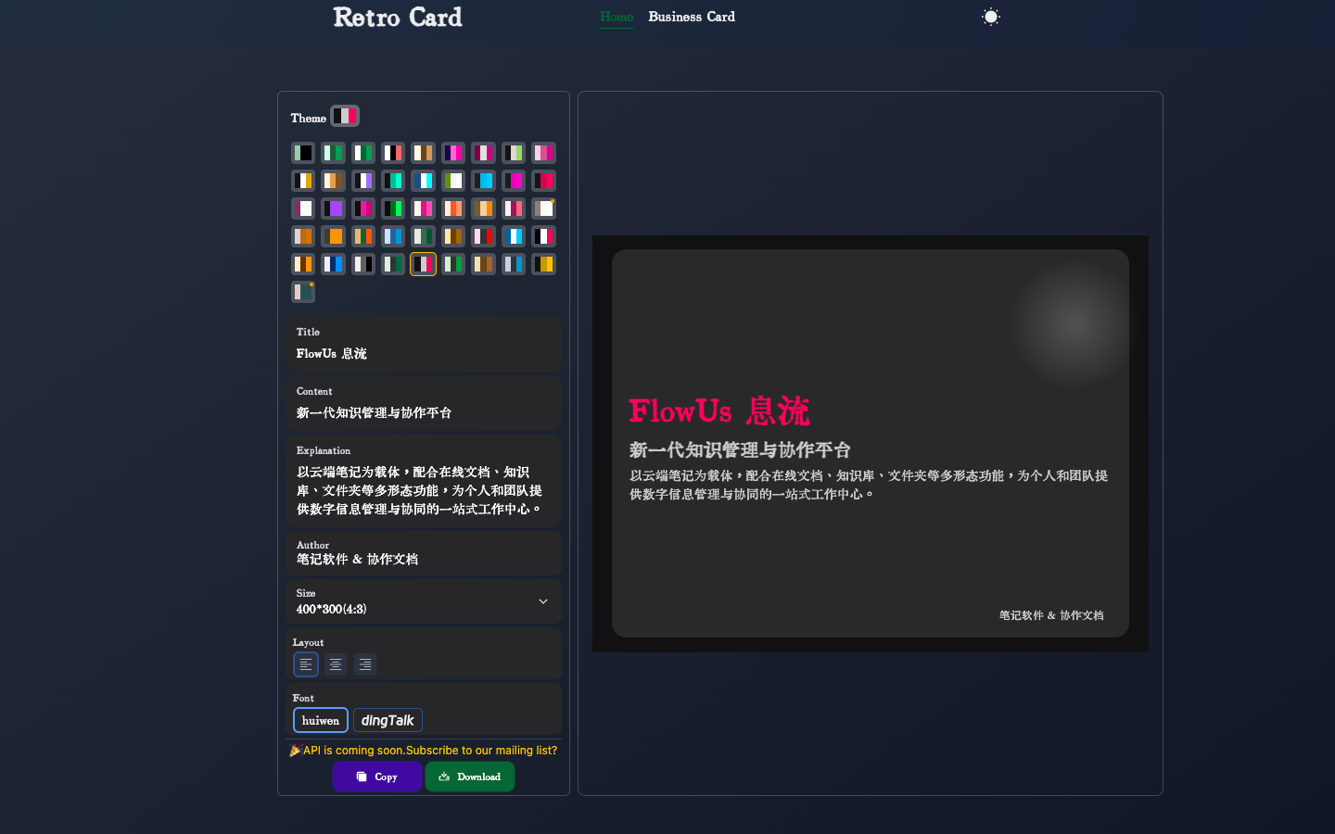
Task: Click into the Title input field
Action: [x=424, y=353]
